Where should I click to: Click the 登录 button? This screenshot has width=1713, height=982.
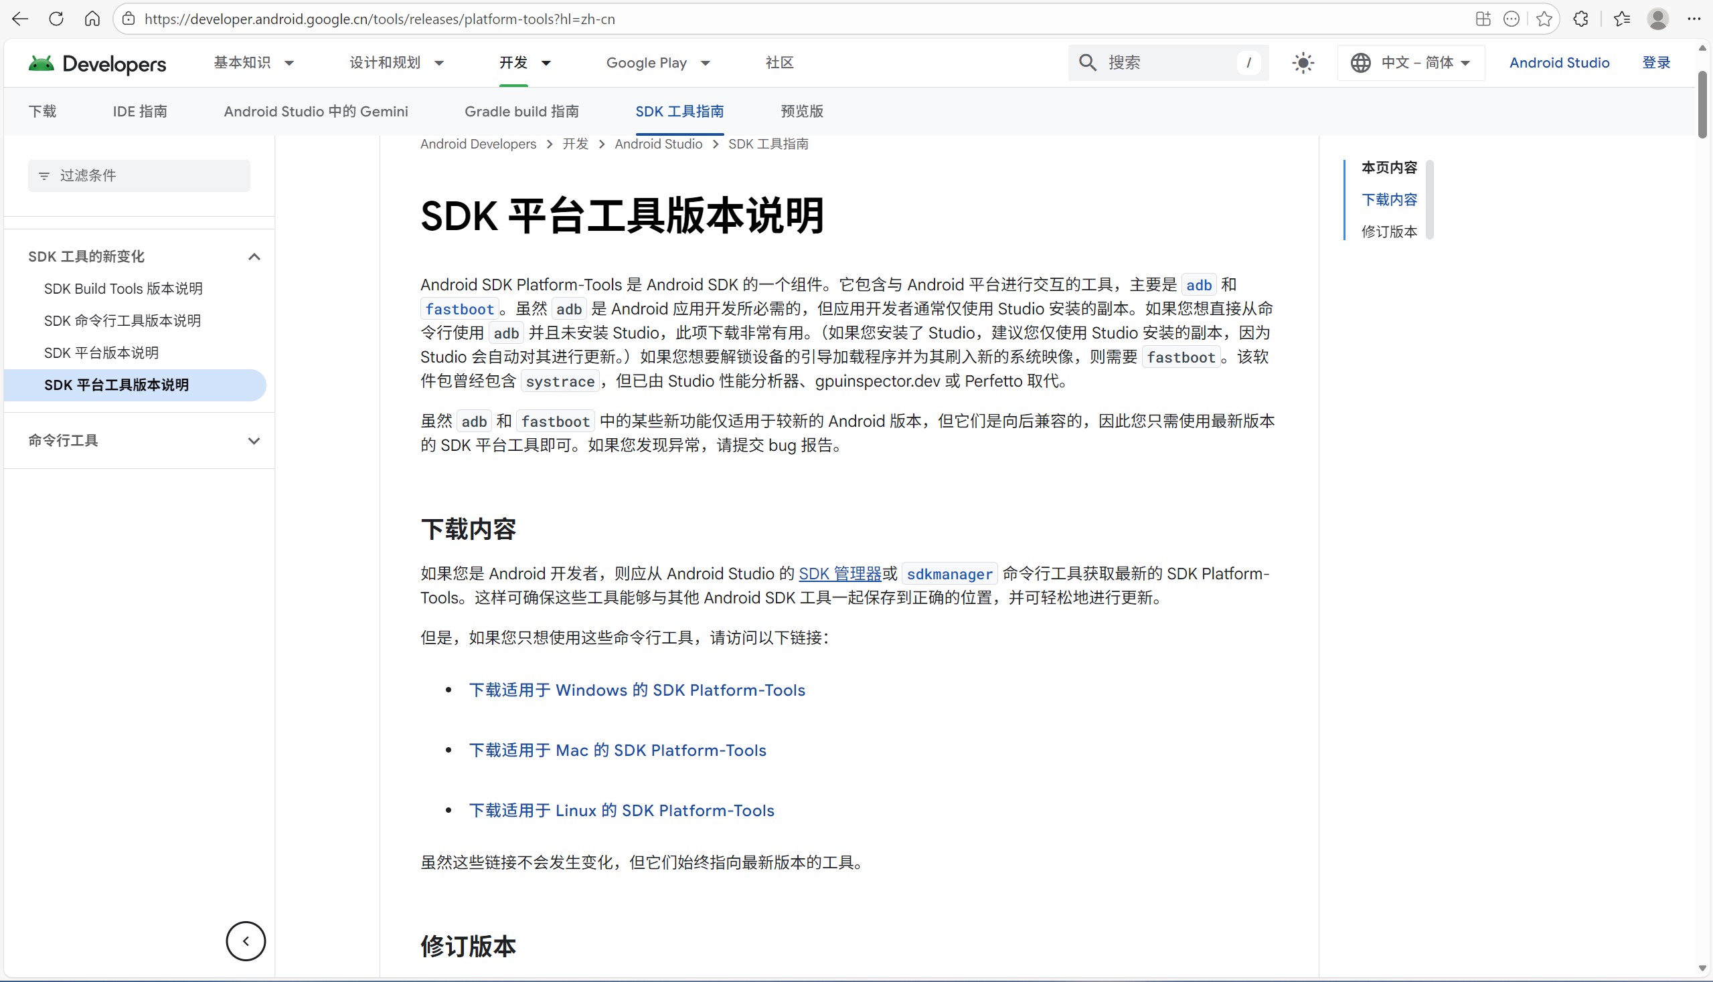pos(1657,62)
